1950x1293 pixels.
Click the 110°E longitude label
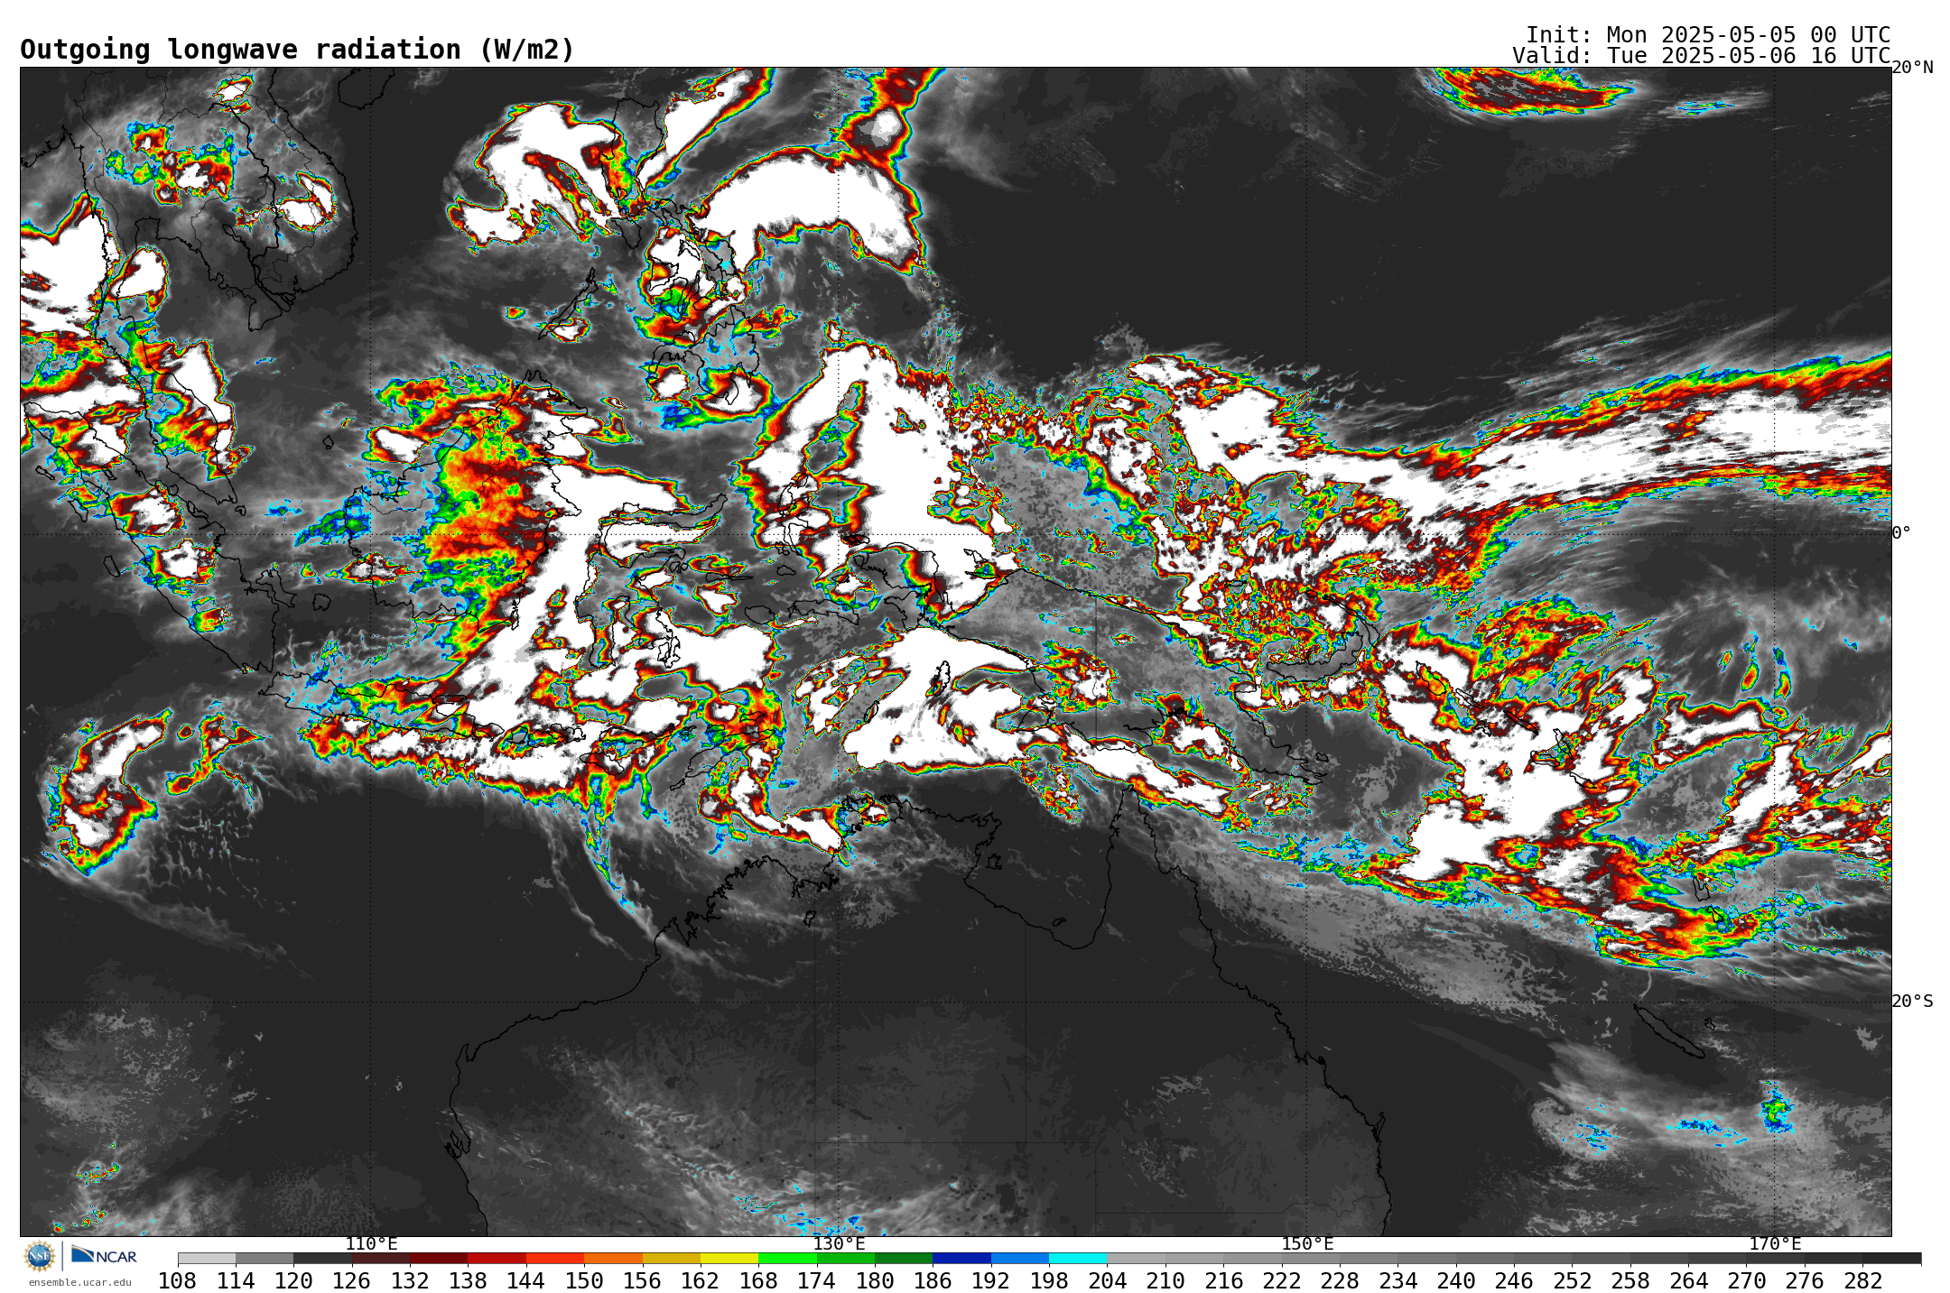pos(371,1243)
